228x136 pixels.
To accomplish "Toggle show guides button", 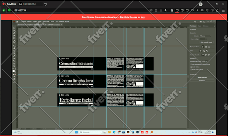I will pos(201,51).
